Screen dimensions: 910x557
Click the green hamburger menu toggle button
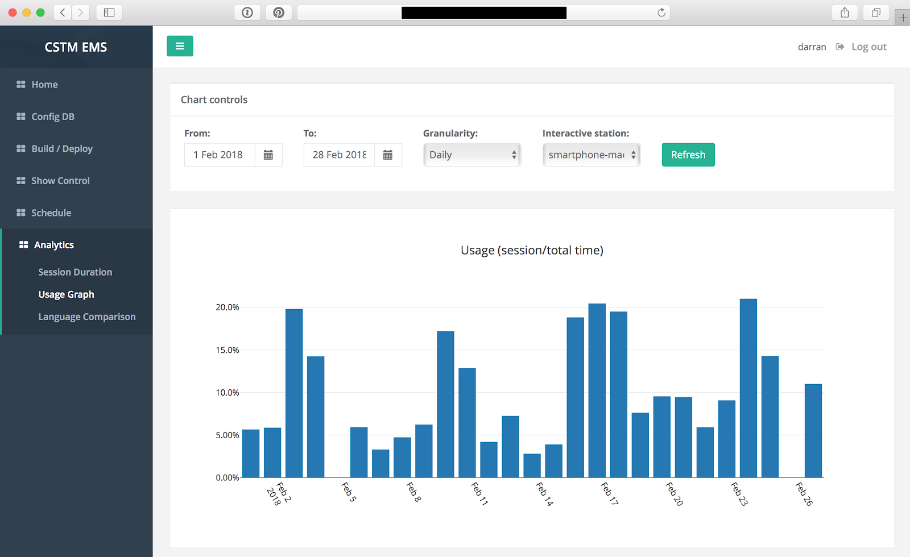point(180,46)
